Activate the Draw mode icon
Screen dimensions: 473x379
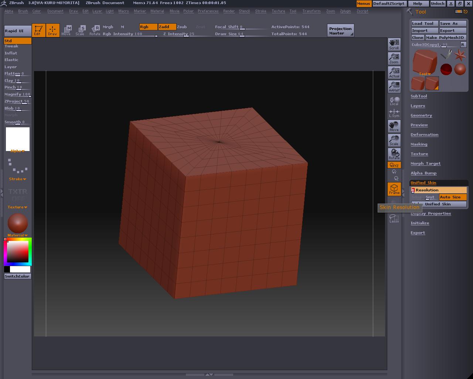(x=52, y=30)
